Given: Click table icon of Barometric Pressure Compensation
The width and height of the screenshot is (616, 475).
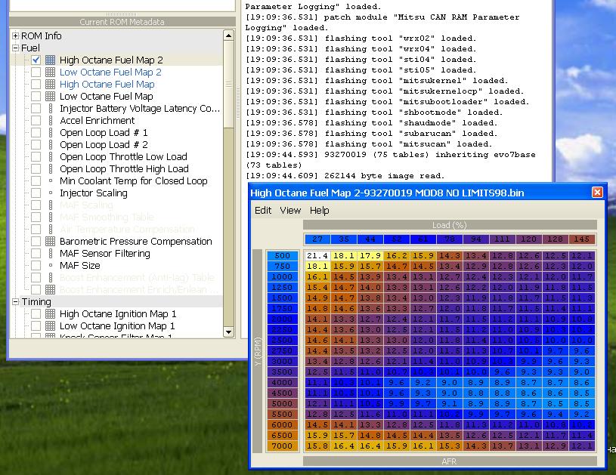Looking at the screenshot, I should tap(50, 241).
